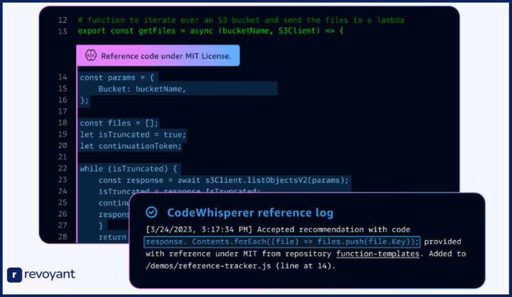Click the "Reference code under MIT License." banner

pyautogui.click(x=158, y=55)
